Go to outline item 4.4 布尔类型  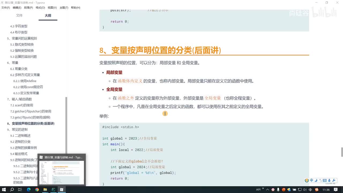(x=19, y=32)
